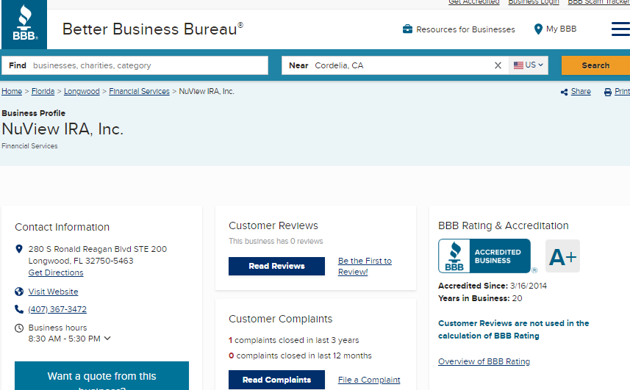Focus the Find businesses search field

tap(135, 65)
